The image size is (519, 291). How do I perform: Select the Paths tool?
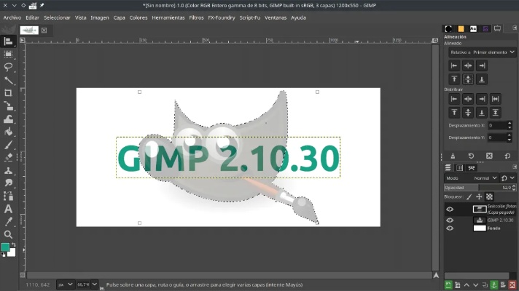coord(8,196)
